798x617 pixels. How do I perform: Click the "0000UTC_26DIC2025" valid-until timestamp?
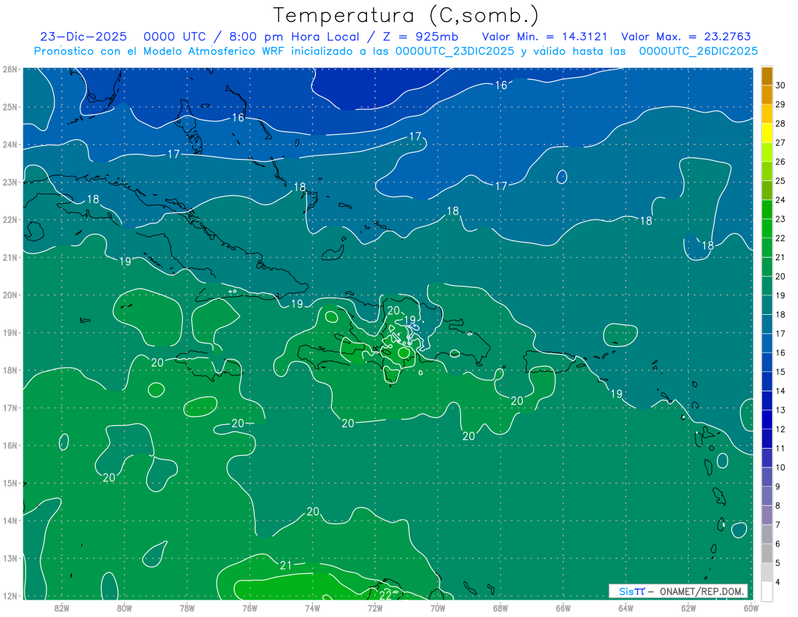coord(698,51)
